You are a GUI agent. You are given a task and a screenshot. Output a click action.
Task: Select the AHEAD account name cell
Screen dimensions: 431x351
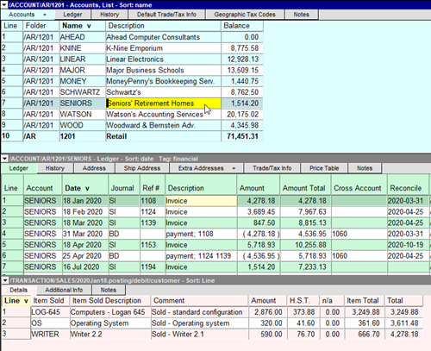[82, 37]
